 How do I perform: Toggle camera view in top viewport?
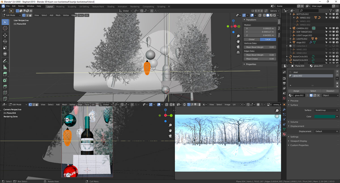click(x=238, y=47)
